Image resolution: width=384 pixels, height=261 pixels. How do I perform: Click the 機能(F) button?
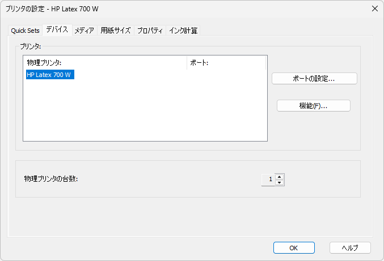click(314, 106)
